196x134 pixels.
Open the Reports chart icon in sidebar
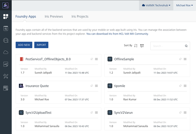tap(6, 64)
